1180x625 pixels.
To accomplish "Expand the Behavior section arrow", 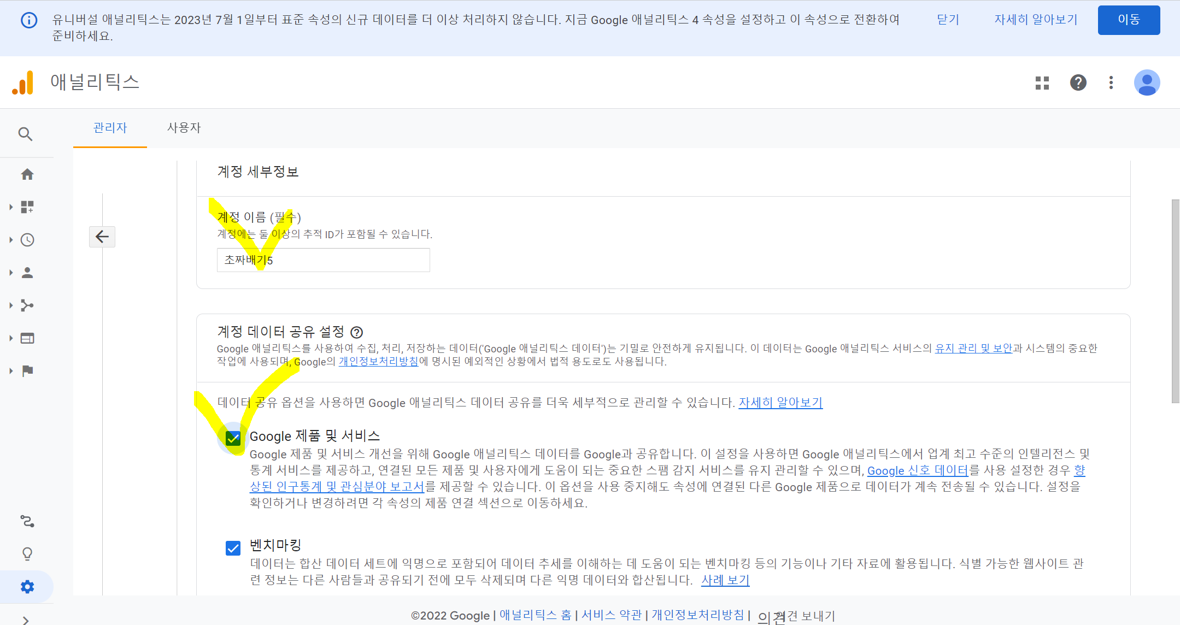I will 11,338.
